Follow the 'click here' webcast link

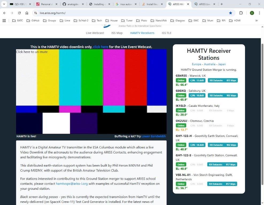click(x=100, y=47)
